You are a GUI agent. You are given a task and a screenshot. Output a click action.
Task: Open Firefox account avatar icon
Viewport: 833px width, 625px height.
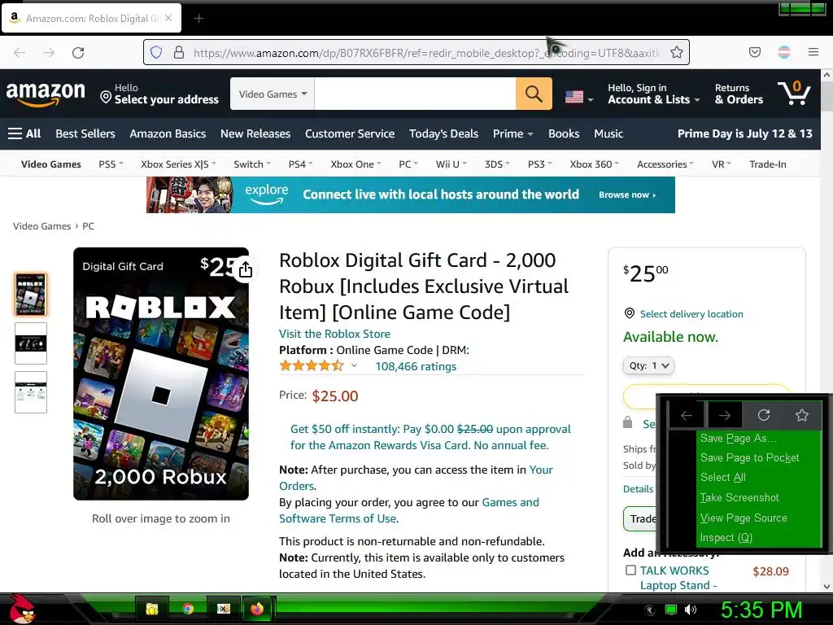[x=784, y=52]
